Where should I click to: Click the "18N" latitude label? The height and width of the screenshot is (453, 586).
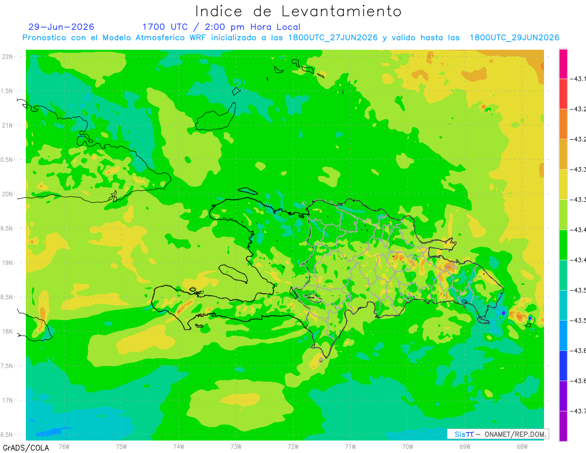[8, 331]
